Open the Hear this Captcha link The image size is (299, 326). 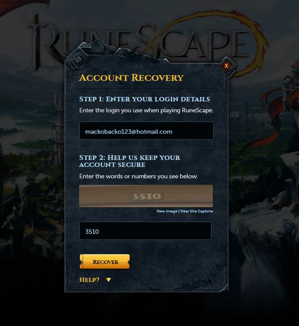click(x=197, y=211)
